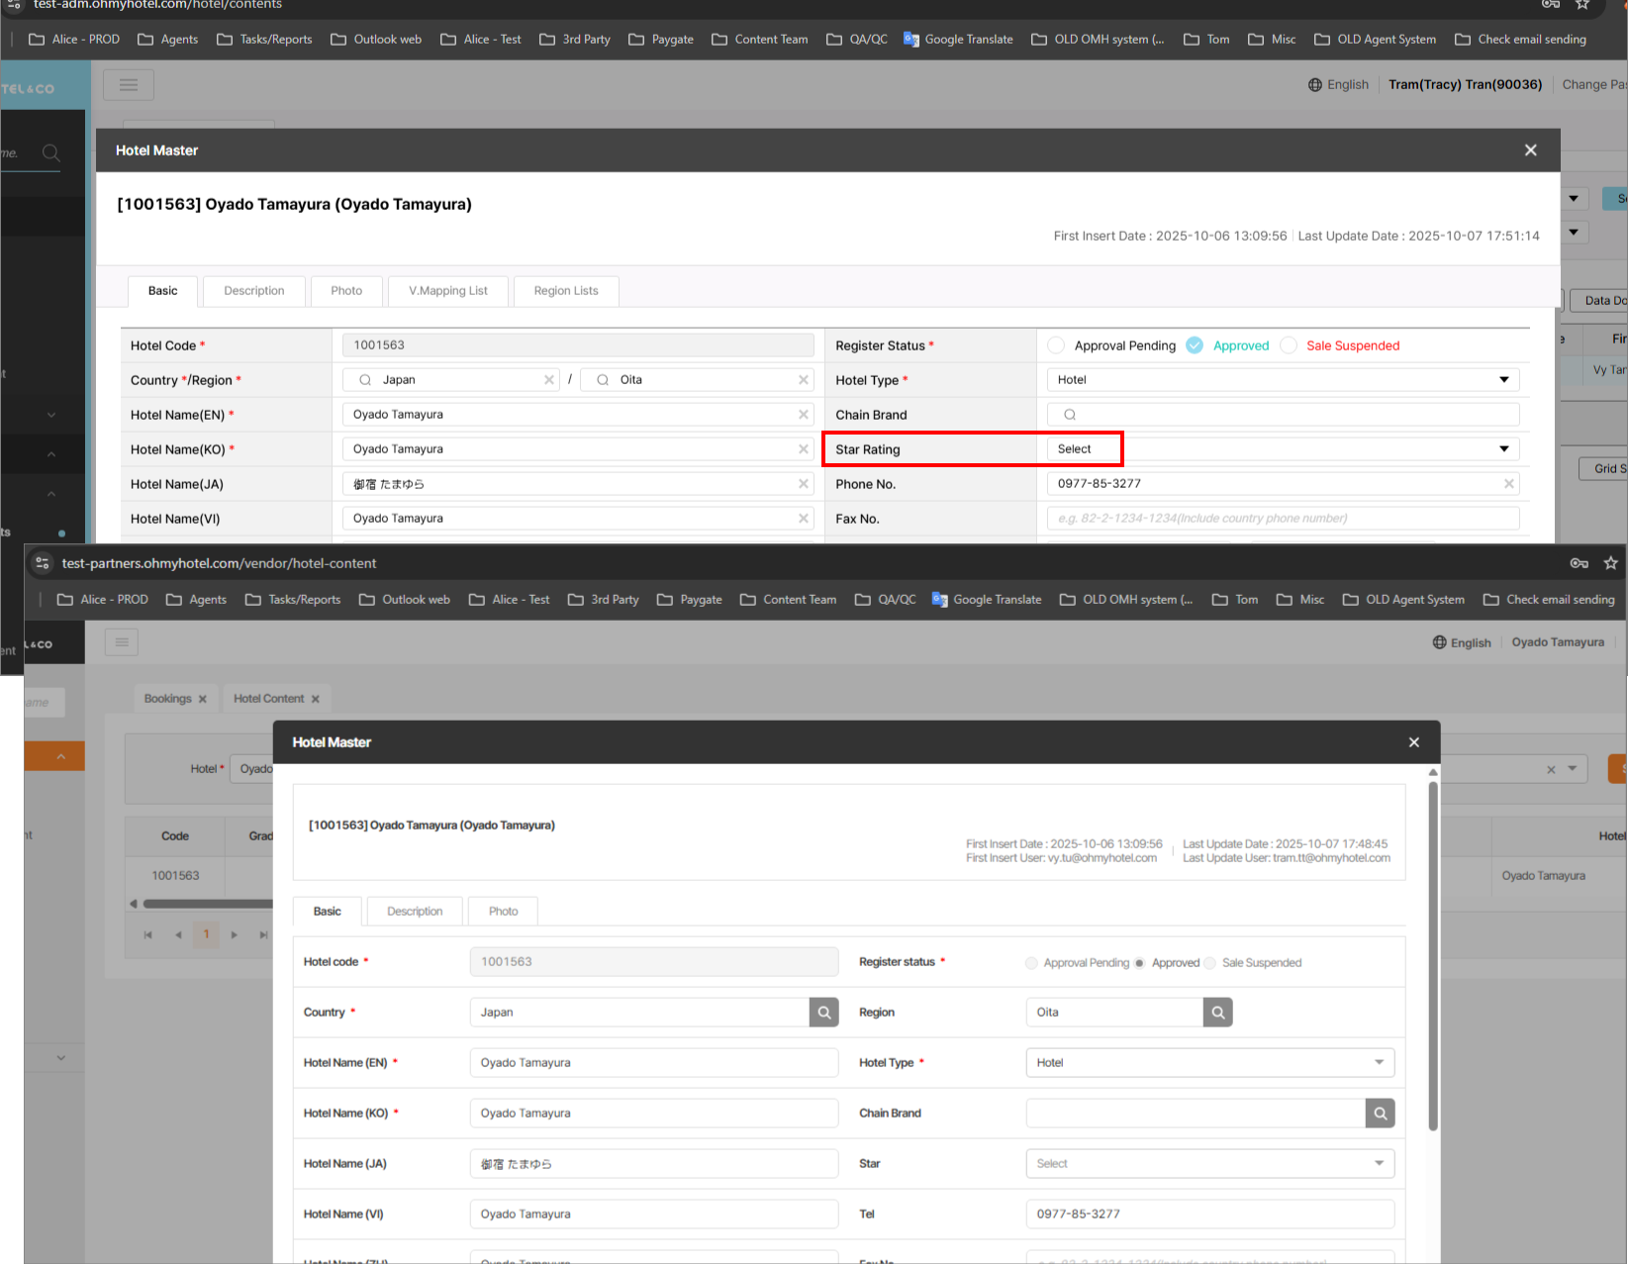The height and width of the screenshot is (1264, 1628).
Task: Open the Region Lists tab
Action: pyautogui.click(x=565, y=291)
